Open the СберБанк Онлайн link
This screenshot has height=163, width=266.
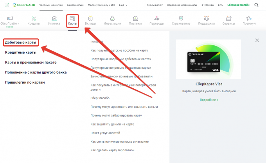[238, 5]
